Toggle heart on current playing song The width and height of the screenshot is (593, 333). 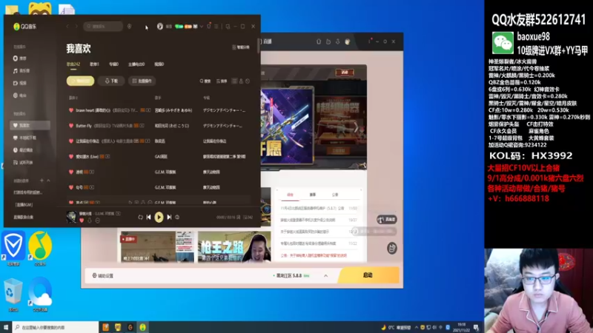(x=82, y=221)
